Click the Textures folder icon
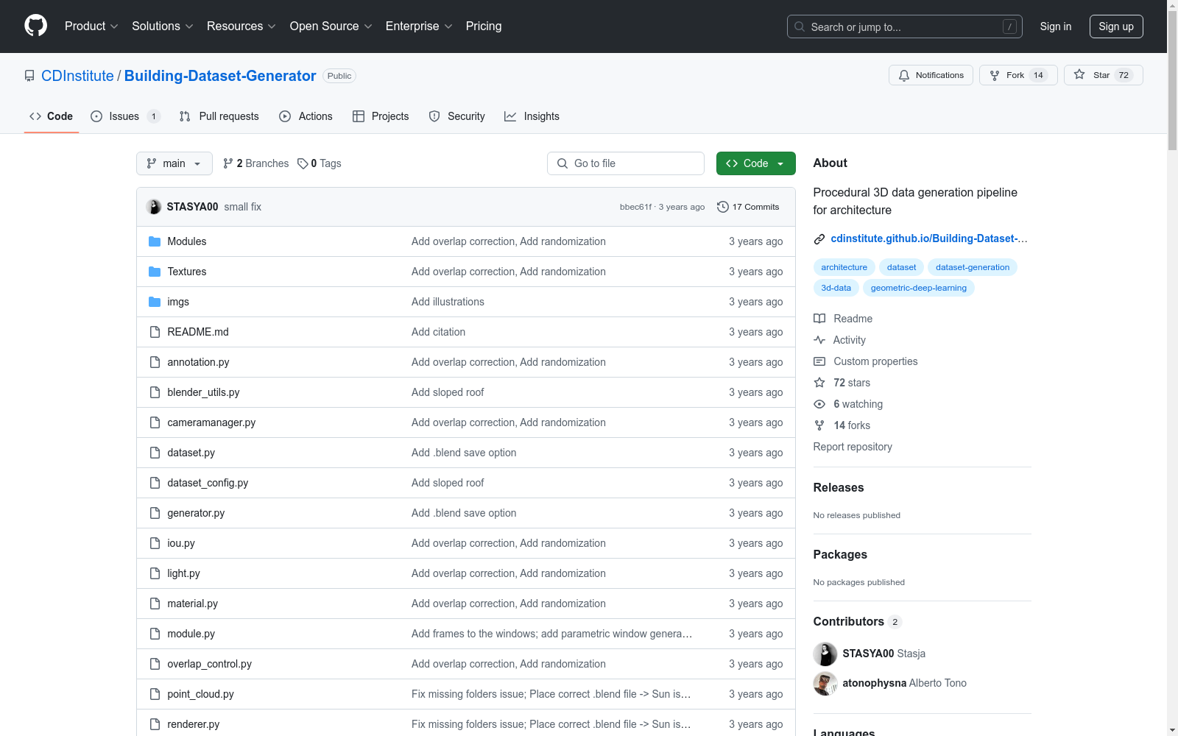The width and height of the screenshot is (1178, 736). coord(155,272)
